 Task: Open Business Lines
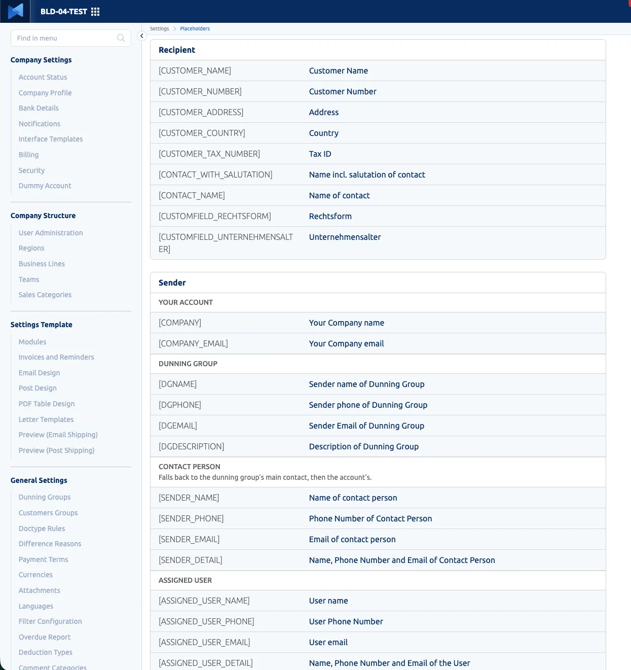click(x=42, y=264)
